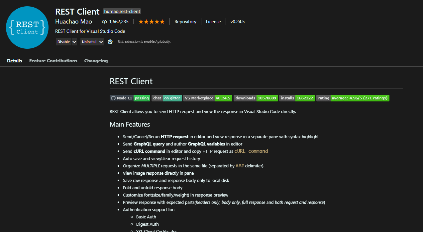Click the Node CI passing badge
Screen dimensions: 423x232
(x=130, y=98)
